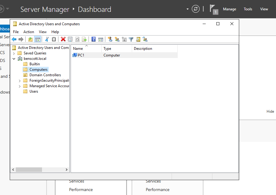
Task: Maximize the Active Directory Users and Computers window
Action: pyautogui.click(x=218, y=24)
